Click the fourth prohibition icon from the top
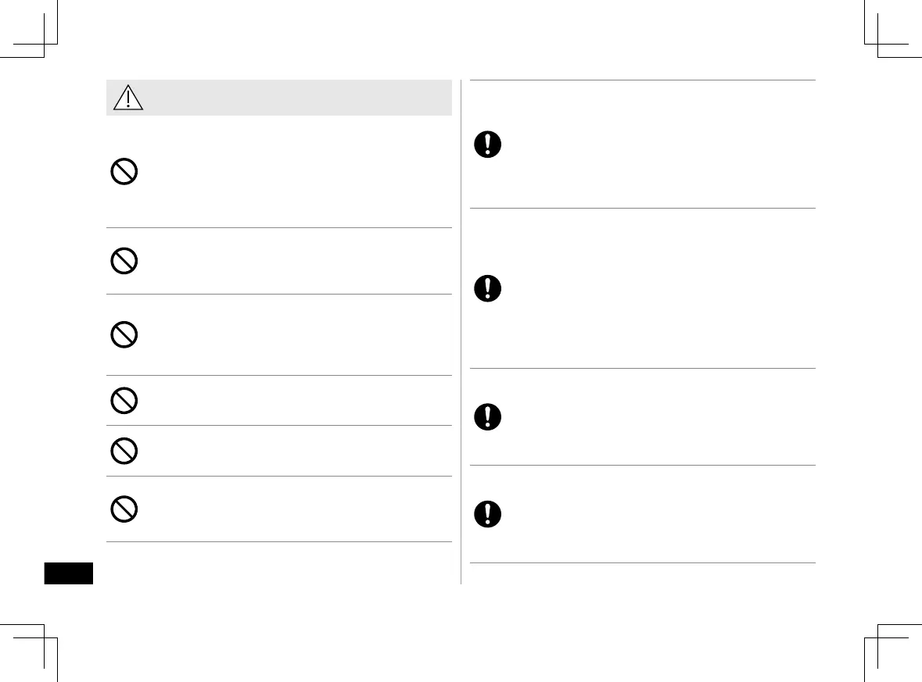Viewport: 922px width, 682px height. (124, 401)
